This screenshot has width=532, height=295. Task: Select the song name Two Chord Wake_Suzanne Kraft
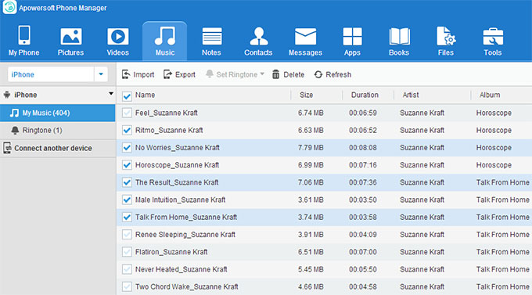pos(187,287)
